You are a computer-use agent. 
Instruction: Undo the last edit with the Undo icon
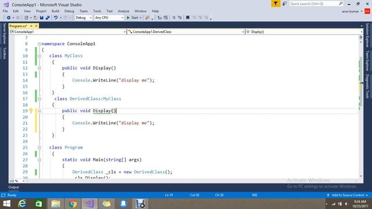pyautogui.click(x=56, y=18)
